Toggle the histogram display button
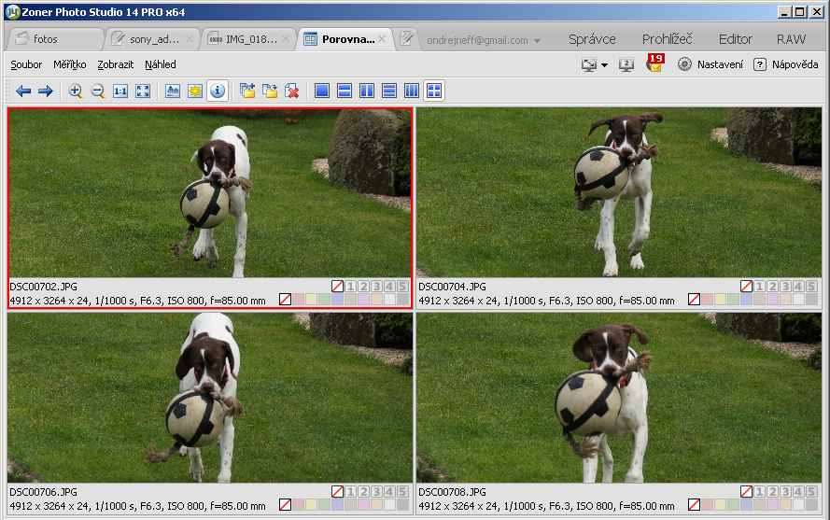This screenshot has height=520, width=830. click(173, 91)
